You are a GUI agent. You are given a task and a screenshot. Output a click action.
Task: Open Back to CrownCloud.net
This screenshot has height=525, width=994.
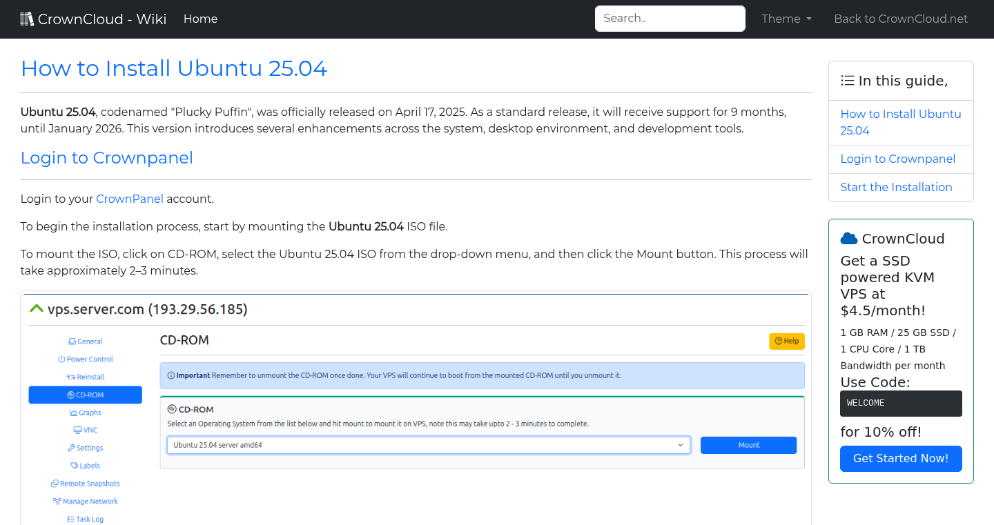pos(901,19)
